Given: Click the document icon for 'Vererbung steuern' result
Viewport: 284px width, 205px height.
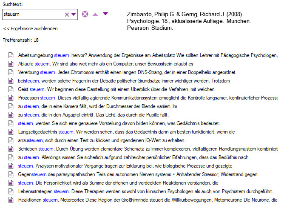Looking at the screenshot, I should (x=11, y=72).
